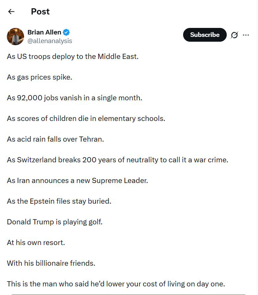Click the acid rain over Tehran line
The image size is (258, 295).
click(x=55, y=139)
